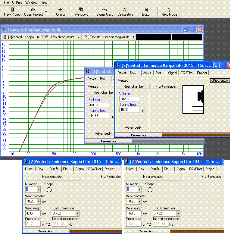Screen dimensions: 231x235
Task: Click the left black display field in plot header
Action: (154, 37)
